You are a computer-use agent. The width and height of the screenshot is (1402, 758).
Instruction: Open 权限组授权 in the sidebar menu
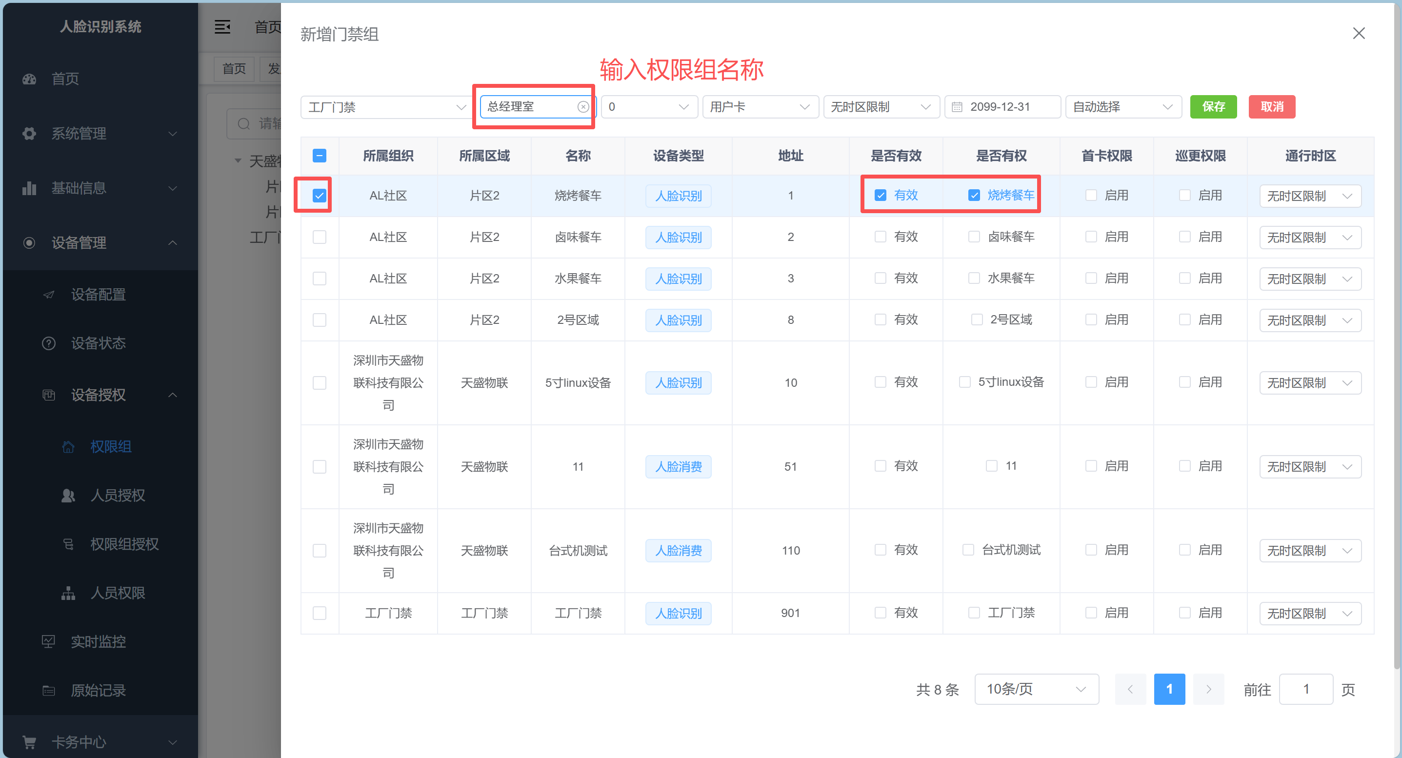[x=124, y=544]
